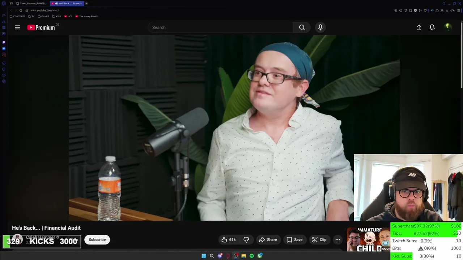The height and width of the screenshot is (260, 463).
Task: Click the heart bookmark icon in toolbar
Action: [x=425, y=10]
